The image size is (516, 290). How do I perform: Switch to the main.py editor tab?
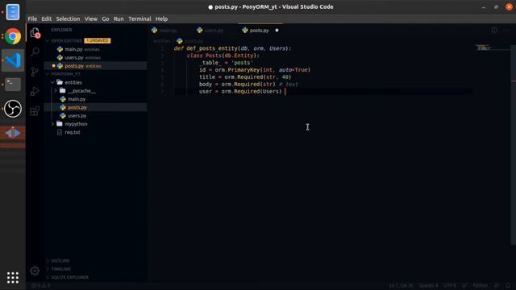point(169,31)
